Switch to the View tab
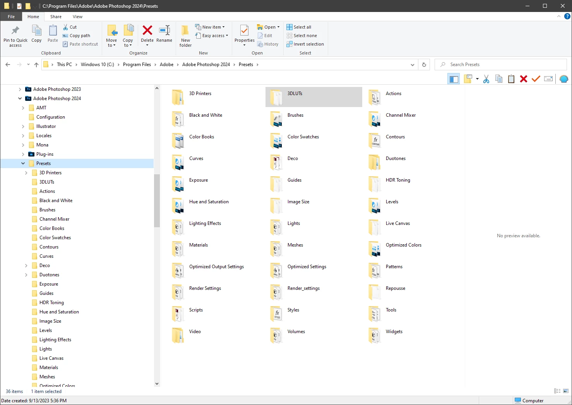 (77, 17)
